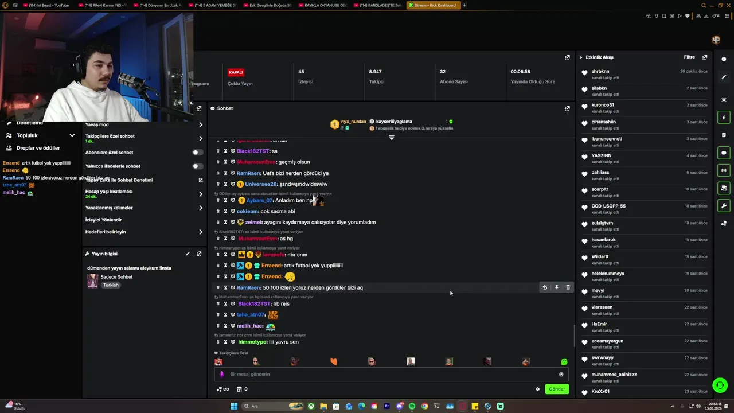The image size is (734, 413).
Task: Open the Filtre option in activity feed
Action: point(689,57)
